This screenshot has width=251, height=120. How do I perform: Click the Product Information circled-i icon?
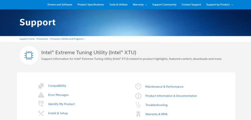[x=138, y=96]
